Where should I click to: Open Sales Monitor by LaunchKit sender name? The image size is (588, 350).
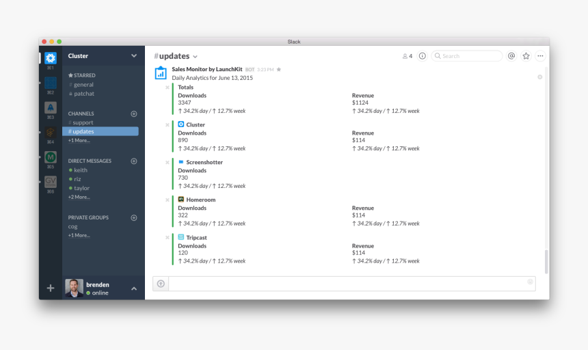click(x=207, y=69)
